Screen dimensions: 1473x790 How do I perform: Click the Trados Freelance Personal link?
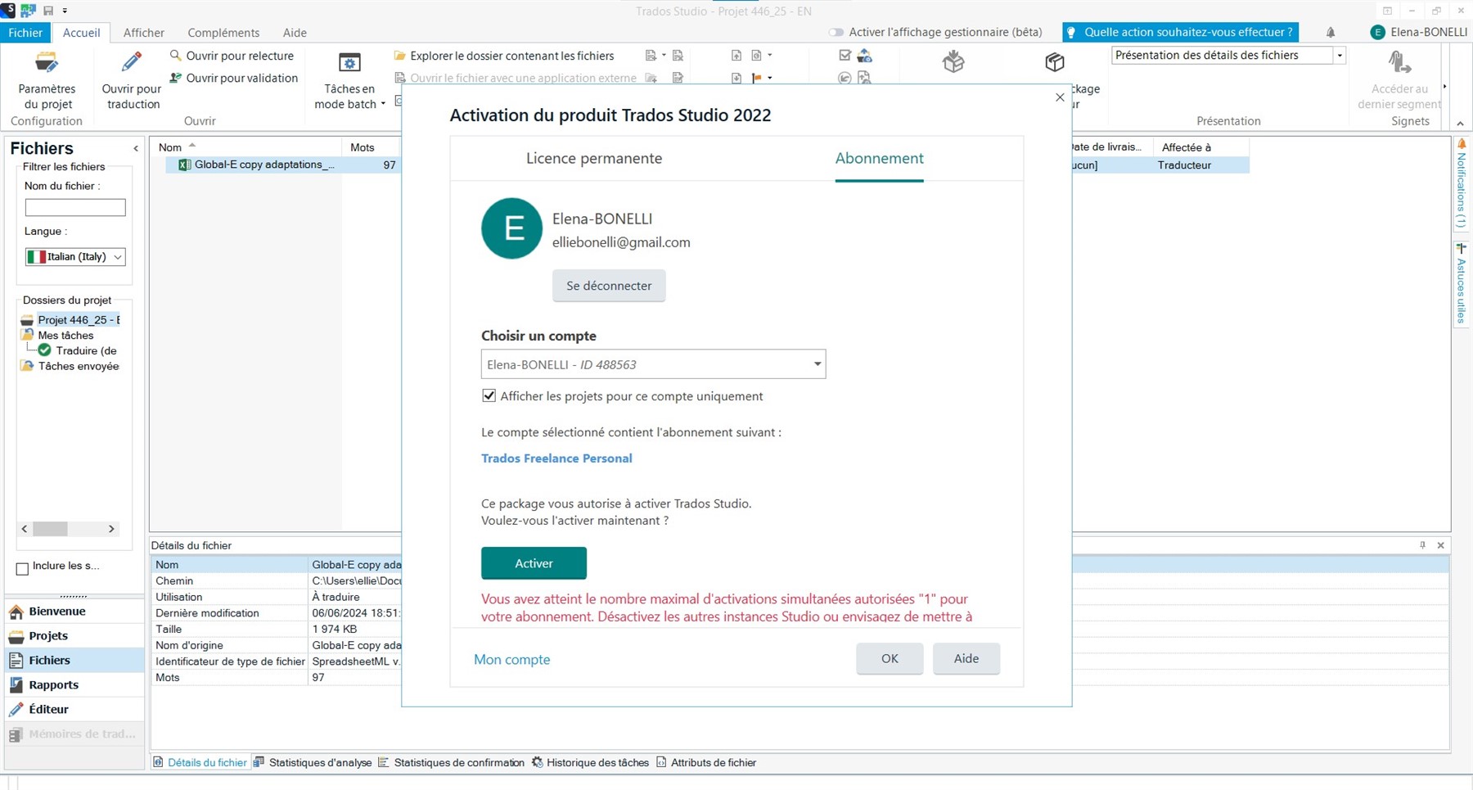point(556,458)
